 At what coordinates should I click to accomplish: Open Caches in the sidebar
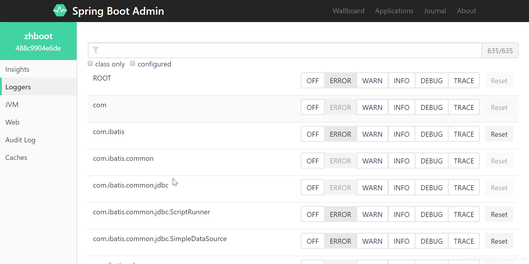[x=38, y=158]
